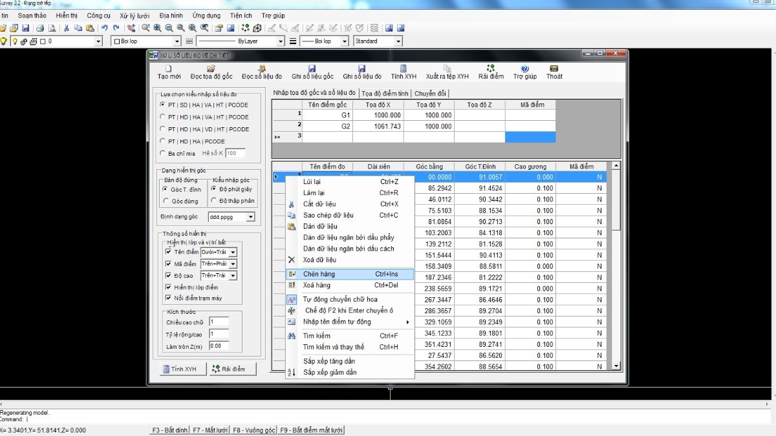
Task: Open Tên điểm position dropdown Dưới+Trái
Action: tap(233, 252)
